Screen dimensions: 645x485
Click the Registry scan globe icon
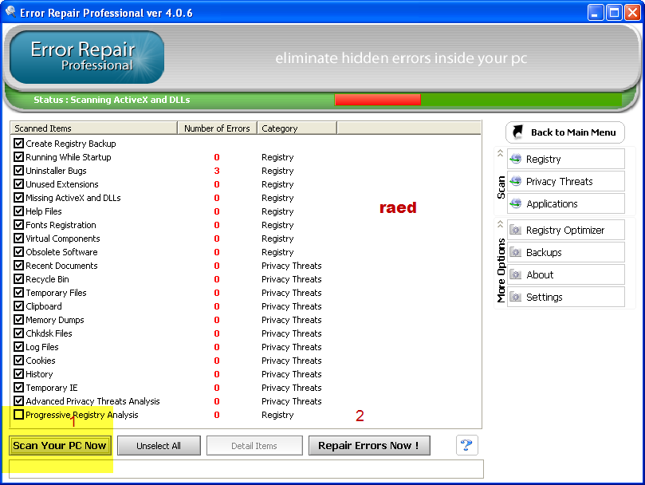tap(515, 159)
